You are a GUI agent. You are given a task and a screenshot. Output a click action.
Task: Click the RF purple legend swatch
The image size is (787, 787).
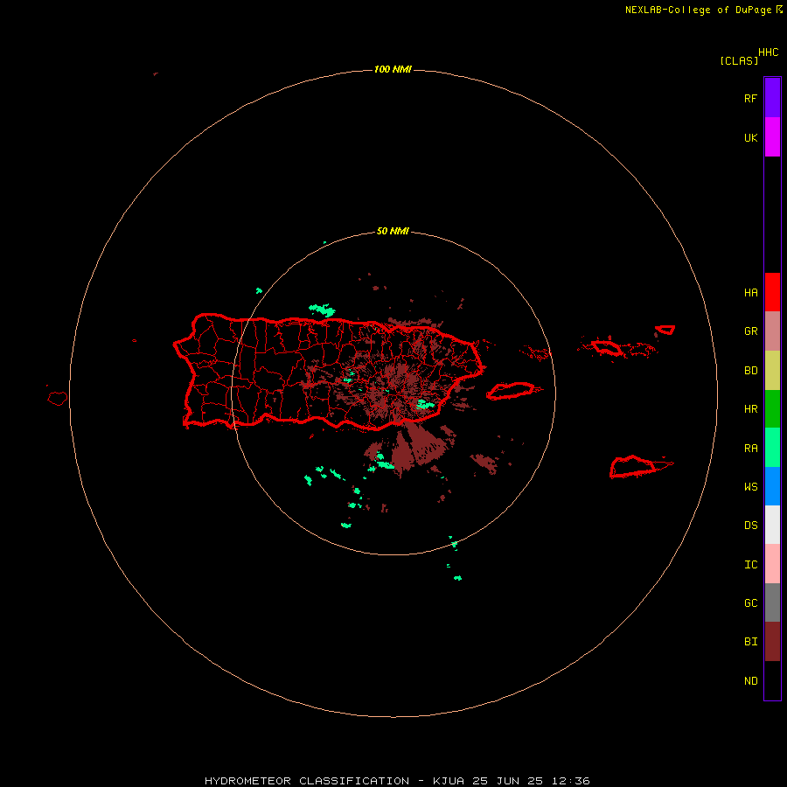pos(772,98)
